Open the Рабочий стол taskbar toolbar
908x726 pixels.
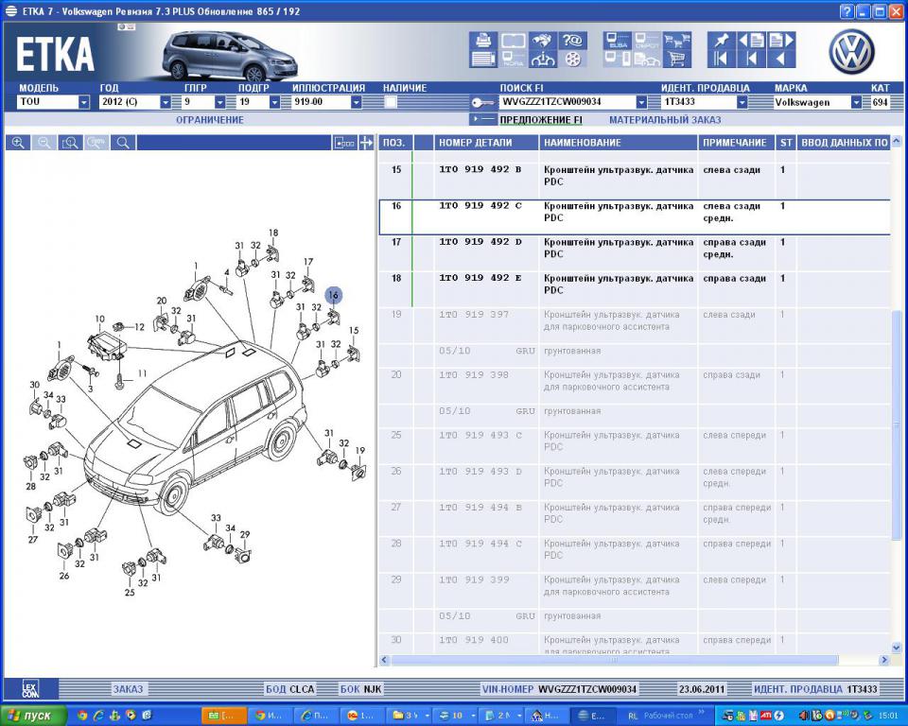click(669, 716)
